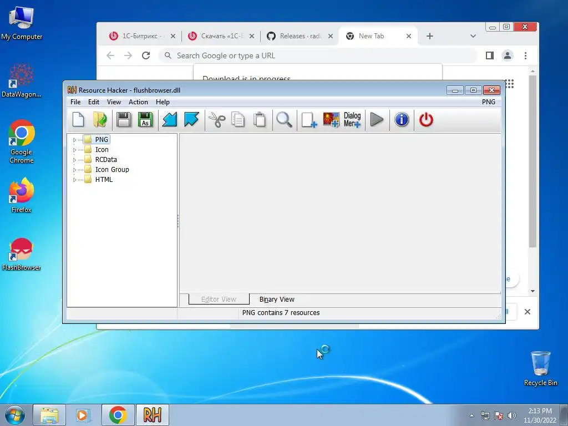This screenshot has height=426, width=568.
Task: Click the Save As floppy icon
Action: [145, 120]
